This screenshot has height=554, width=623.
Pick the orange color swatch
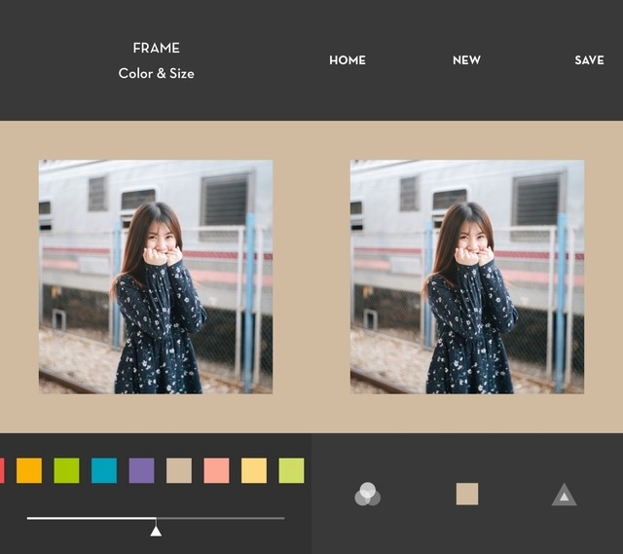click(29, 470)
